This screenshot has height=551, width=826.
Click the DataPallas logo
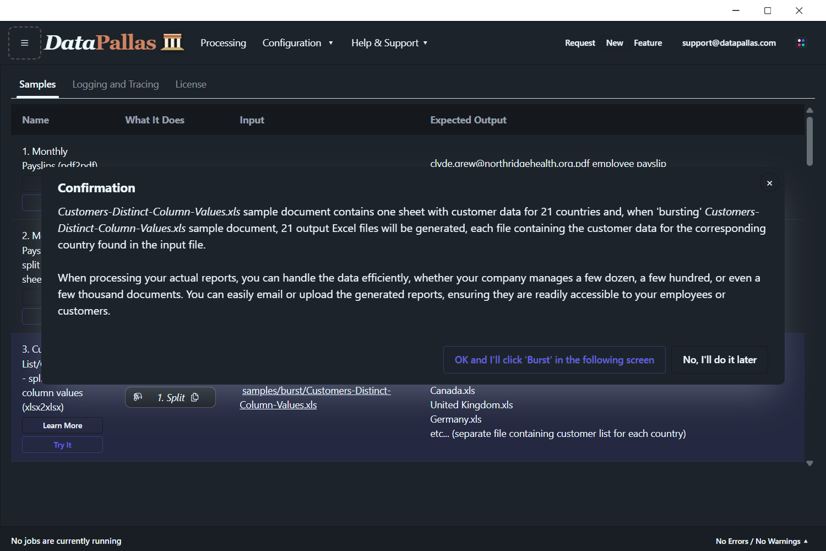click(114, 42)
